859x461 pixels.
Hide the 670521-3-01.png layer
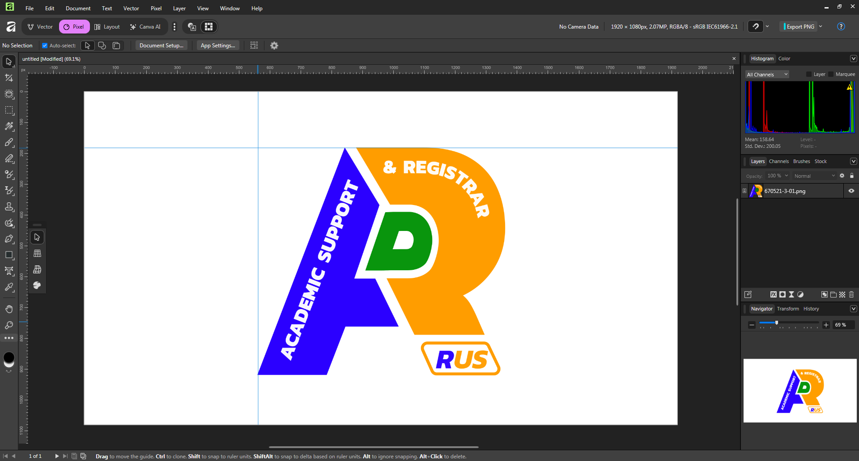click(x=851, y=191)
